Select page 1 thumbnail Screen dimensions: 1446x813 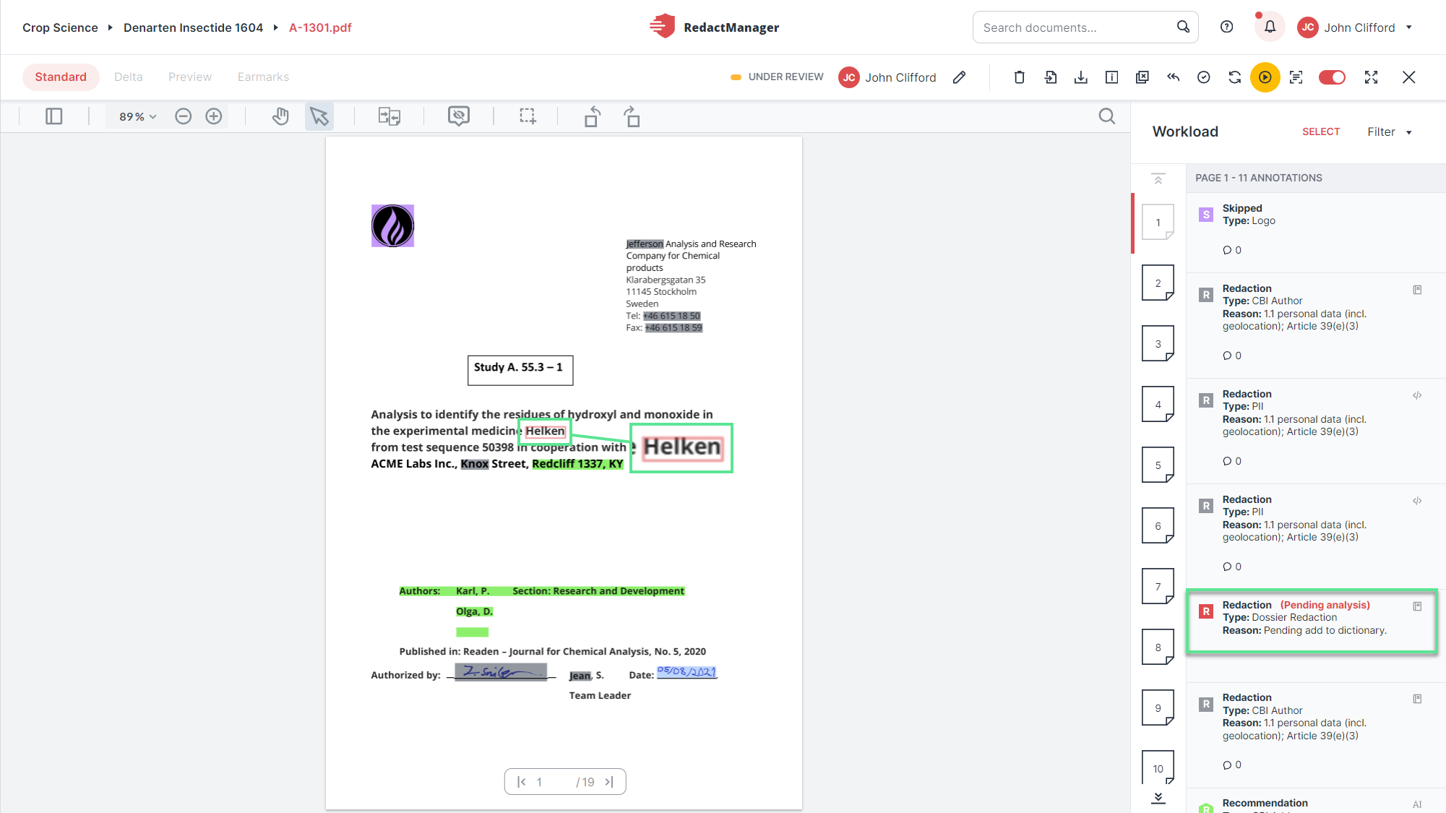(x=1158, y=222)
